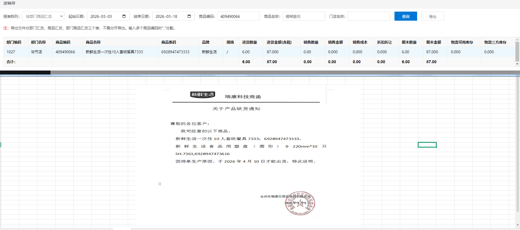Click the spreadsheet scrollbar down arrow
The width and height of the screenshot is (520, 230).
[518, 225]
